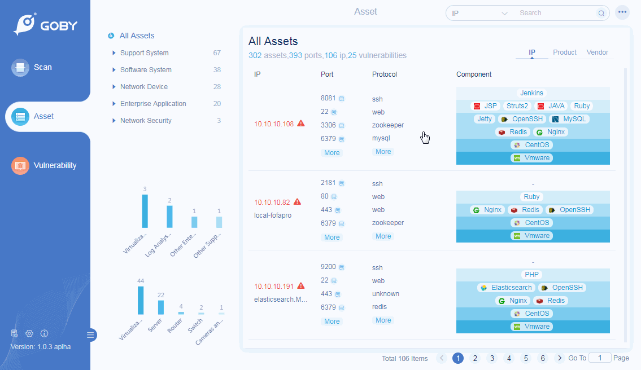Click the warning triangle next to 10.10.10.82
Screen dimensions: 641x370
click(297, 202)
